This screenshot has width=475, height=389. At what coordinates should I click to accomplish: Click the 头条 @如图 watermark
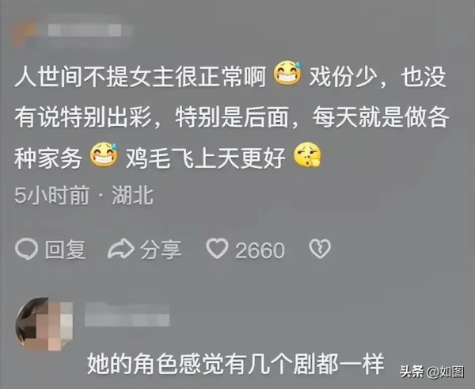tap(432, 372)
